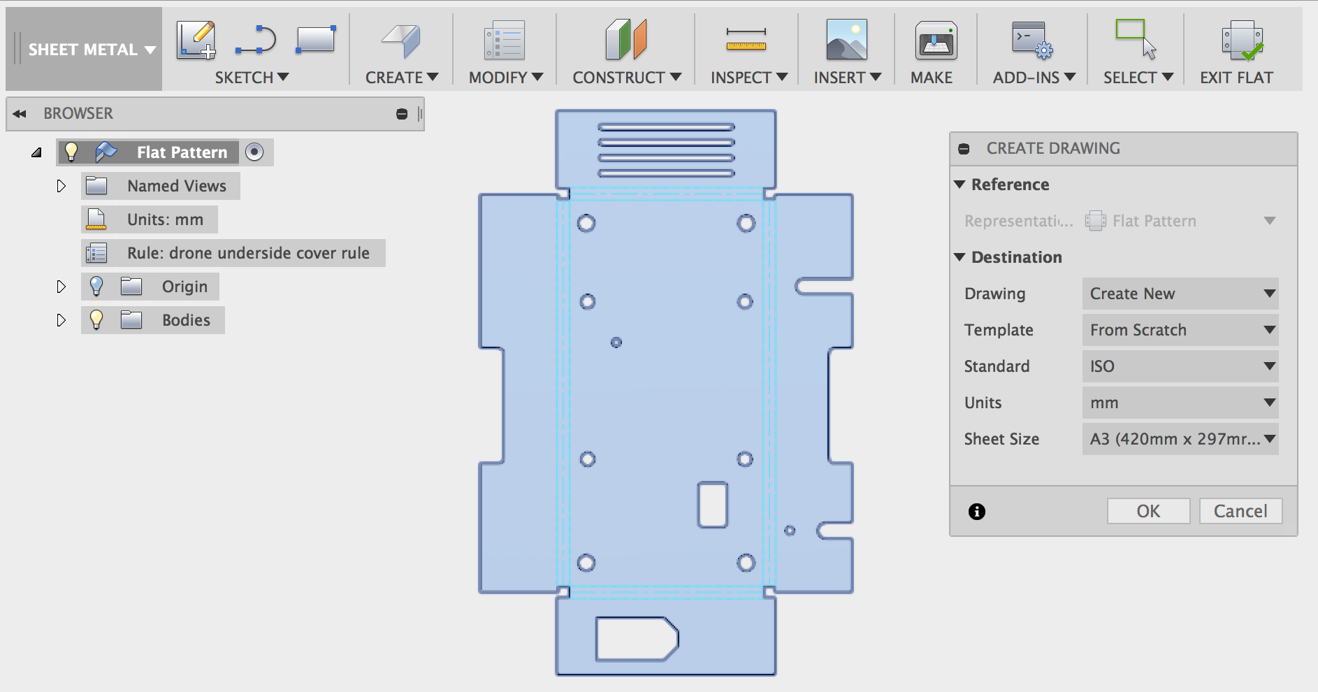1318x692 pixels.
Task: Expand the Named Views tree node
Action: (x=61, y=186)
